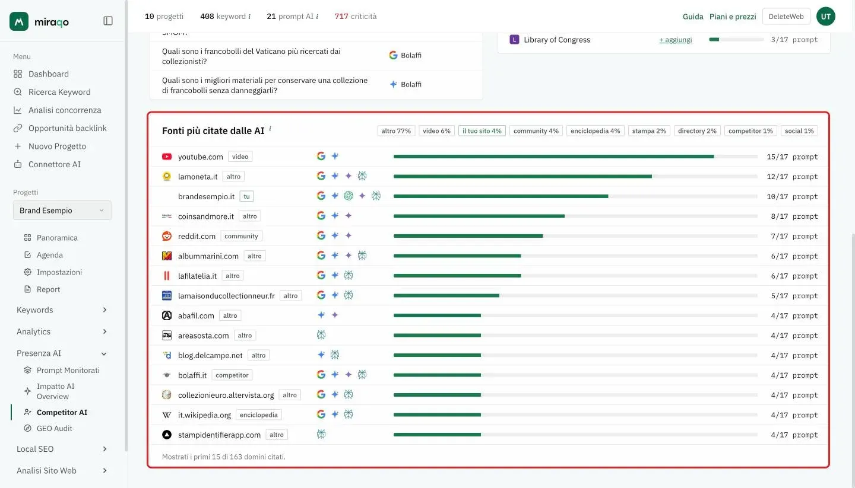Image resolution: width=855 pixels, height=488 pixels.
Task: Click the info icon next to Fonti più citate
Action: click(x=270, y=128)
